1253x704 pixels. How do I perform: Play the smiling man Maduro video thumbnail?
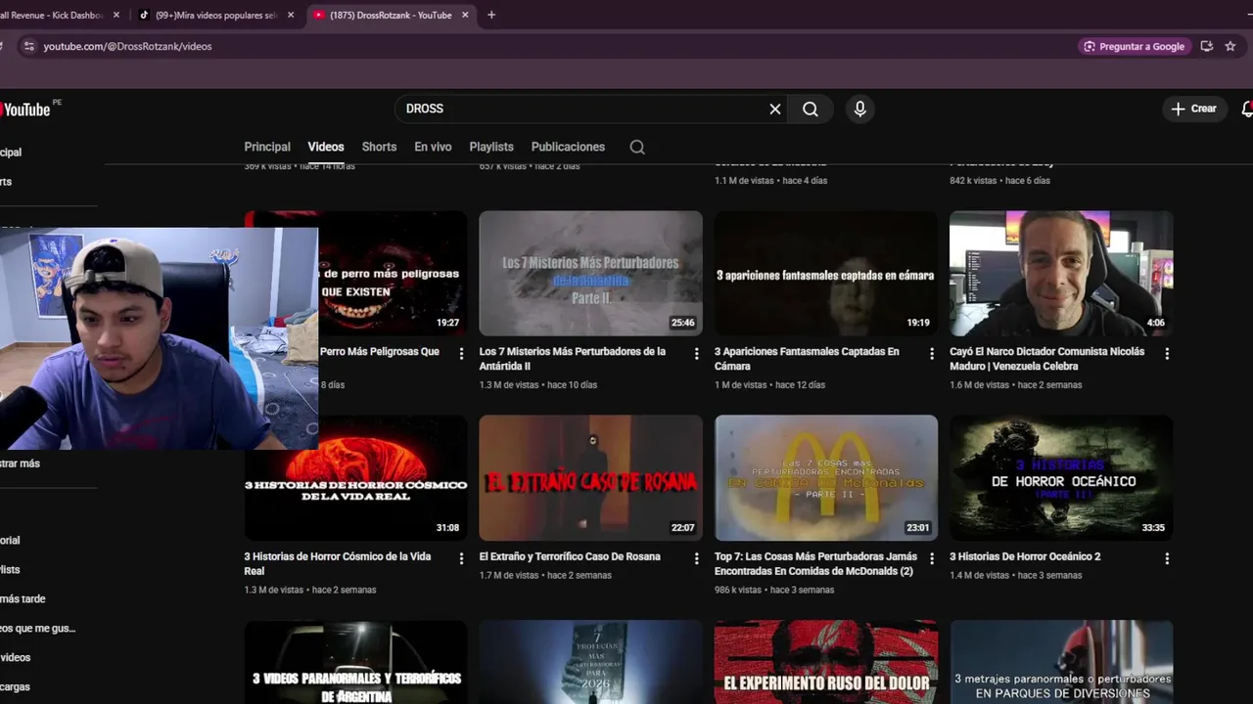pyautogui.click(x=1061, y=273)
